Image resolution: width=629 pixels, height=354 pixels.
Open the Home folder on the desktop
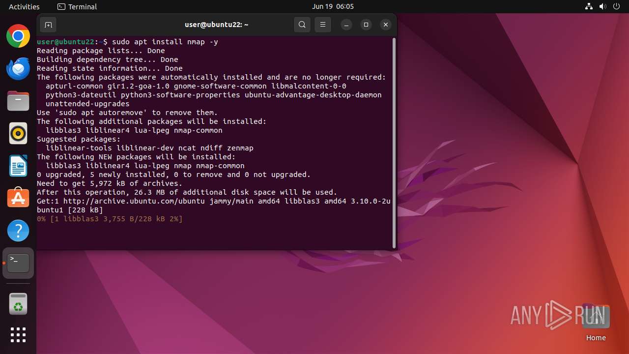pyautogui.click(x=596, y=322)
